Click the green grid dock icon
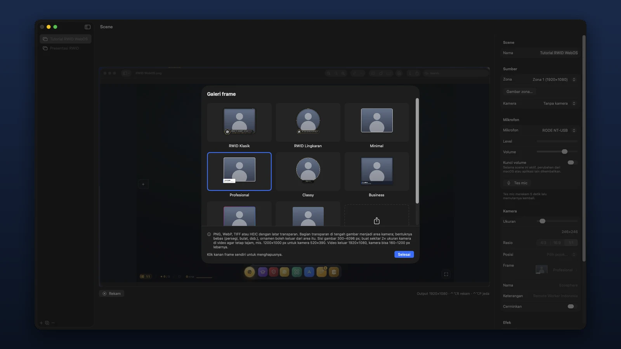Viewport: 621px width, 349px height. (x=297, y=272)
